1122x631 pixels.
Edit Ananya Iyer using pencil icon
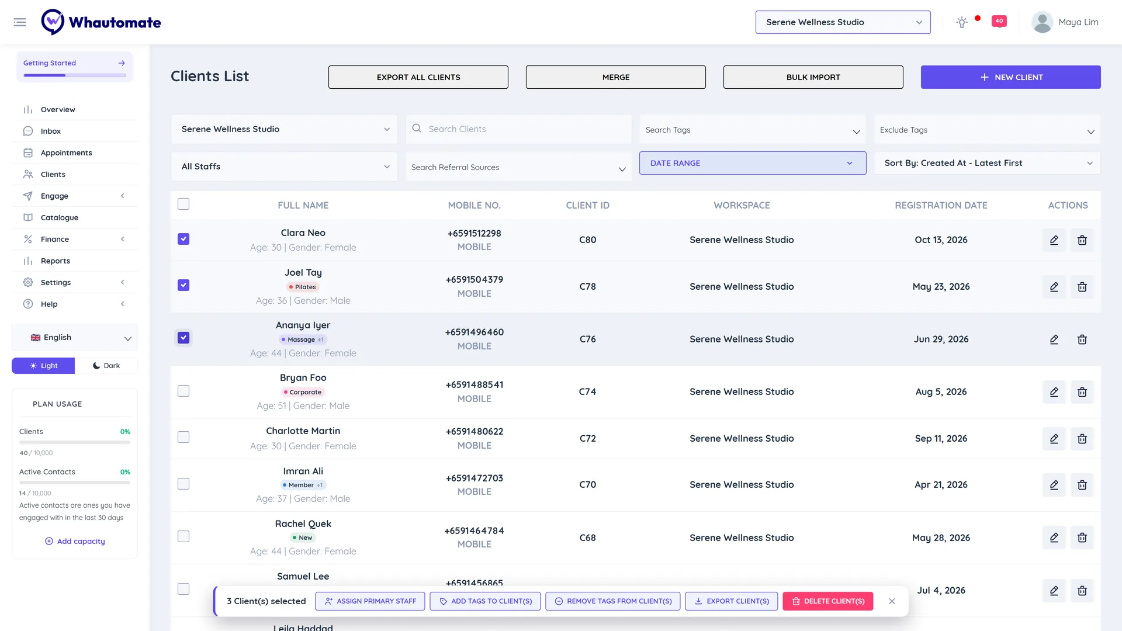pos(1054,339)
